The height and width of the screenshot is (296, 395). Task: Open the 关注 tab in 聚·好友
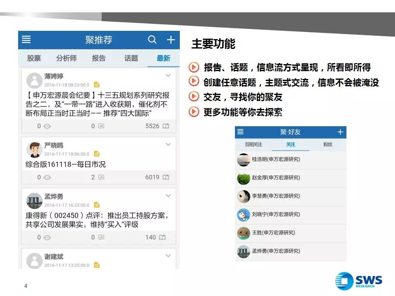click(290, 144)
